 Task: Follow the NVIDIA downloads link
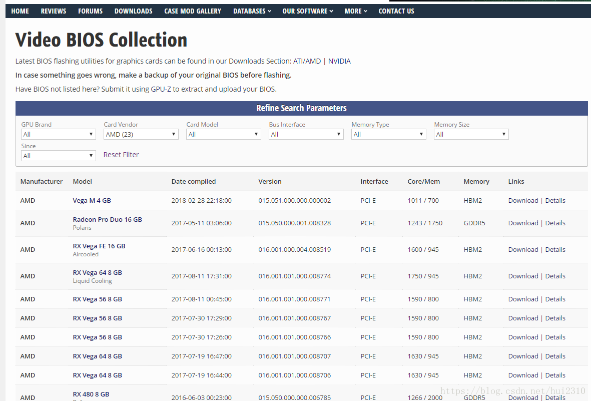click(339, 61)
